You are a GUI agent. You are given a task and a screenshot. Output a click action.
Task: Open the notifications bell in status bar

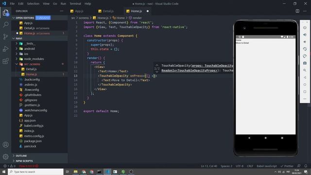306,166
